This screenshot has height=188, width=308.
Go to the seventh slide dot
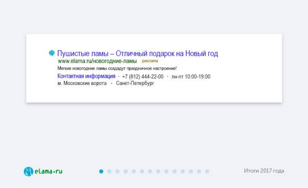(150, 171)
